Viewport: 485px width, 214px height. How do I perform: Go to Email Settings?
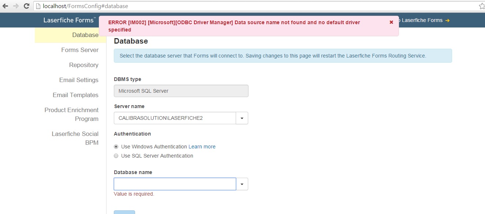[79, 80]
